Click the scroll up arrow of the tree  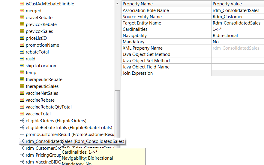[117, 4]
